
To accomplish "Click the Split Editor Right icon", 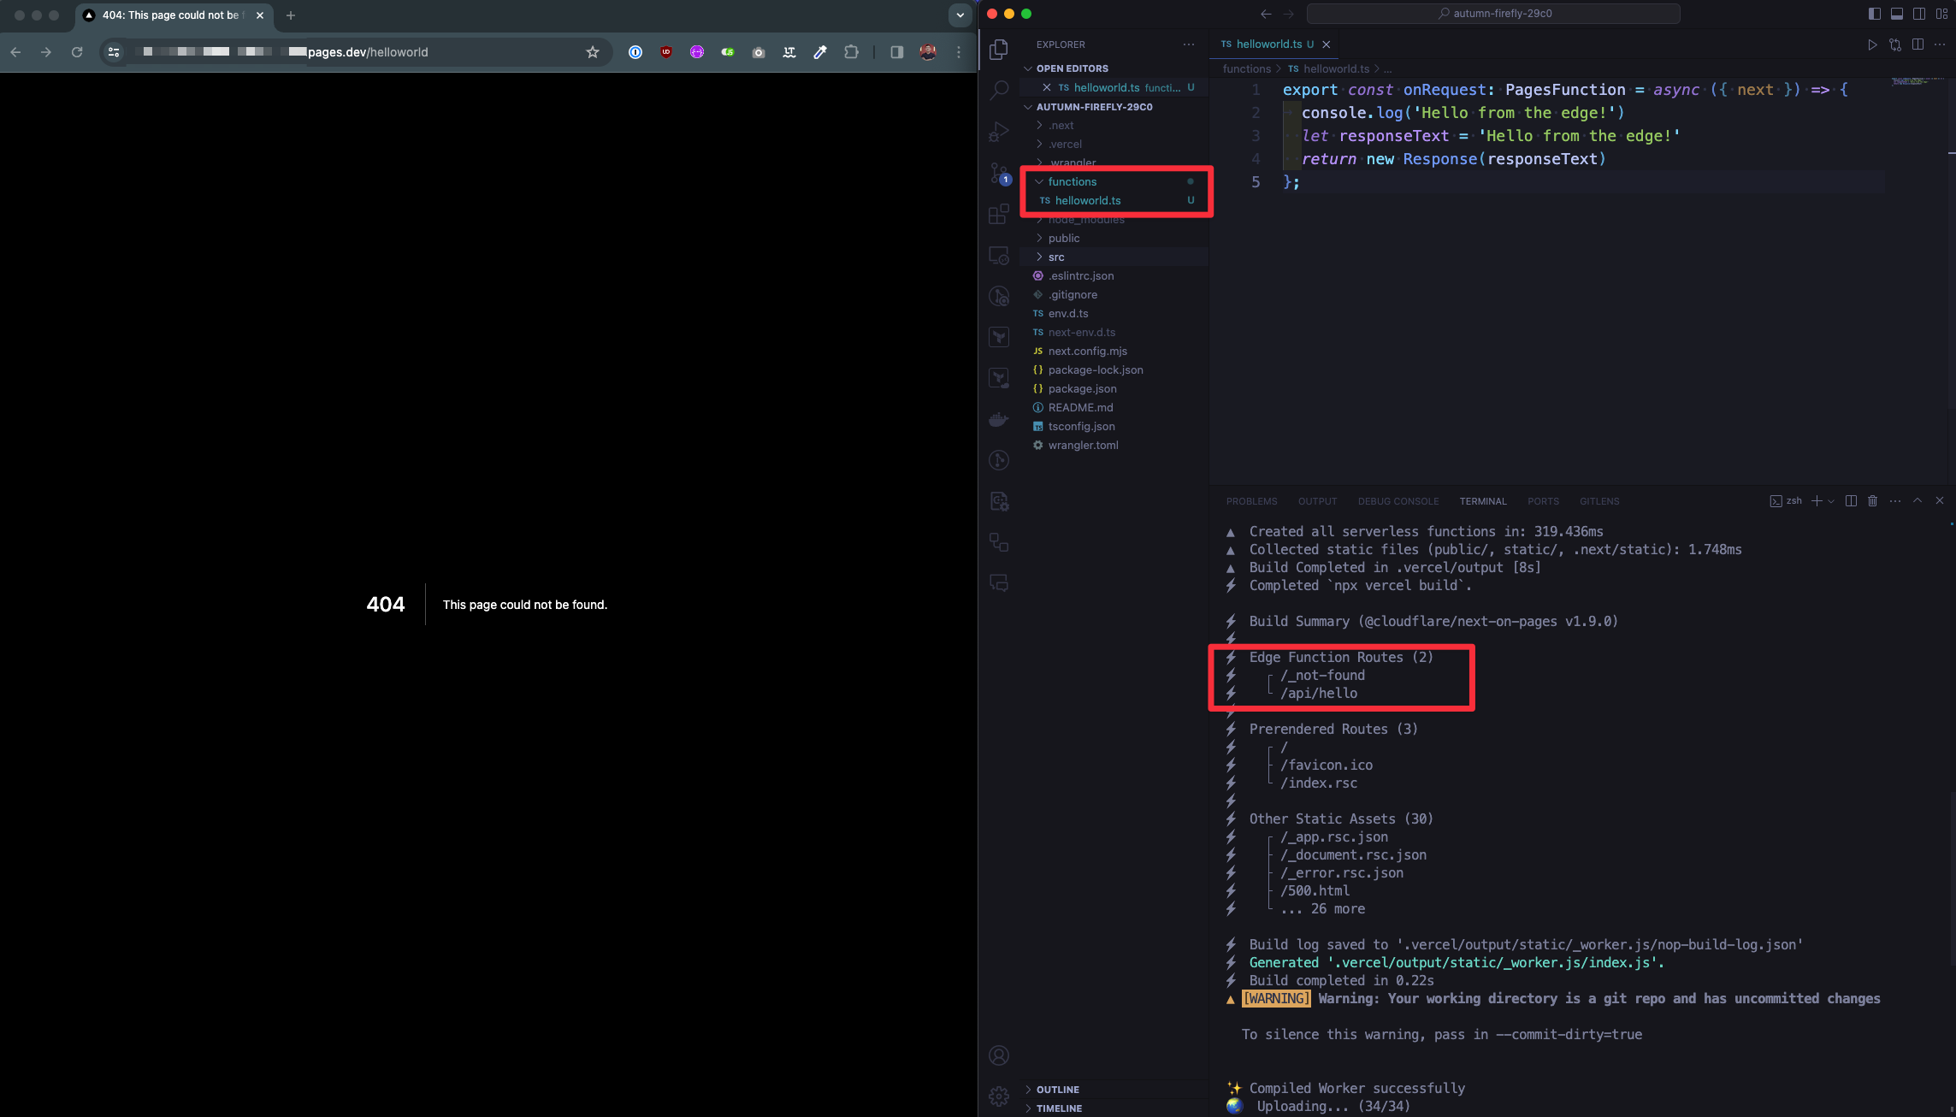I will tap(1918, 44).
